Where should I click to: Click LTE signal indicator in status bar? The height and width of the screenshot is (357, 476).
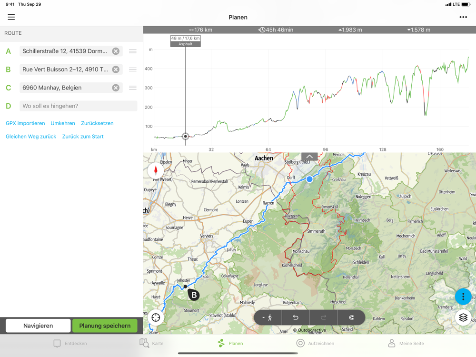(453, 4)
